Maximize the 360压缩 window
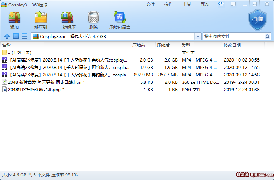274x180 pixels. [255, 4]
